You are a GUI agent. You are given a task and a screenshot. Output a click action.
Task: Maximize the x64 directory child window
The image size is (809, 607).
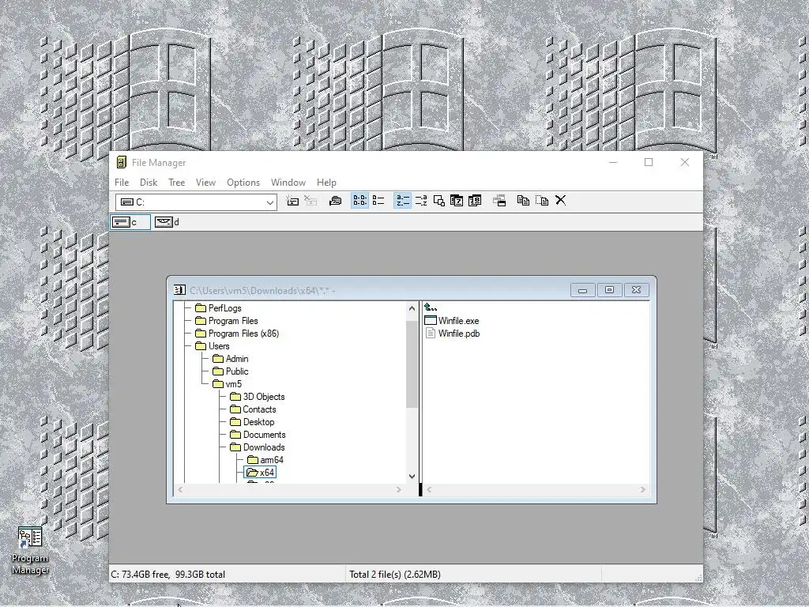(609, 290)
